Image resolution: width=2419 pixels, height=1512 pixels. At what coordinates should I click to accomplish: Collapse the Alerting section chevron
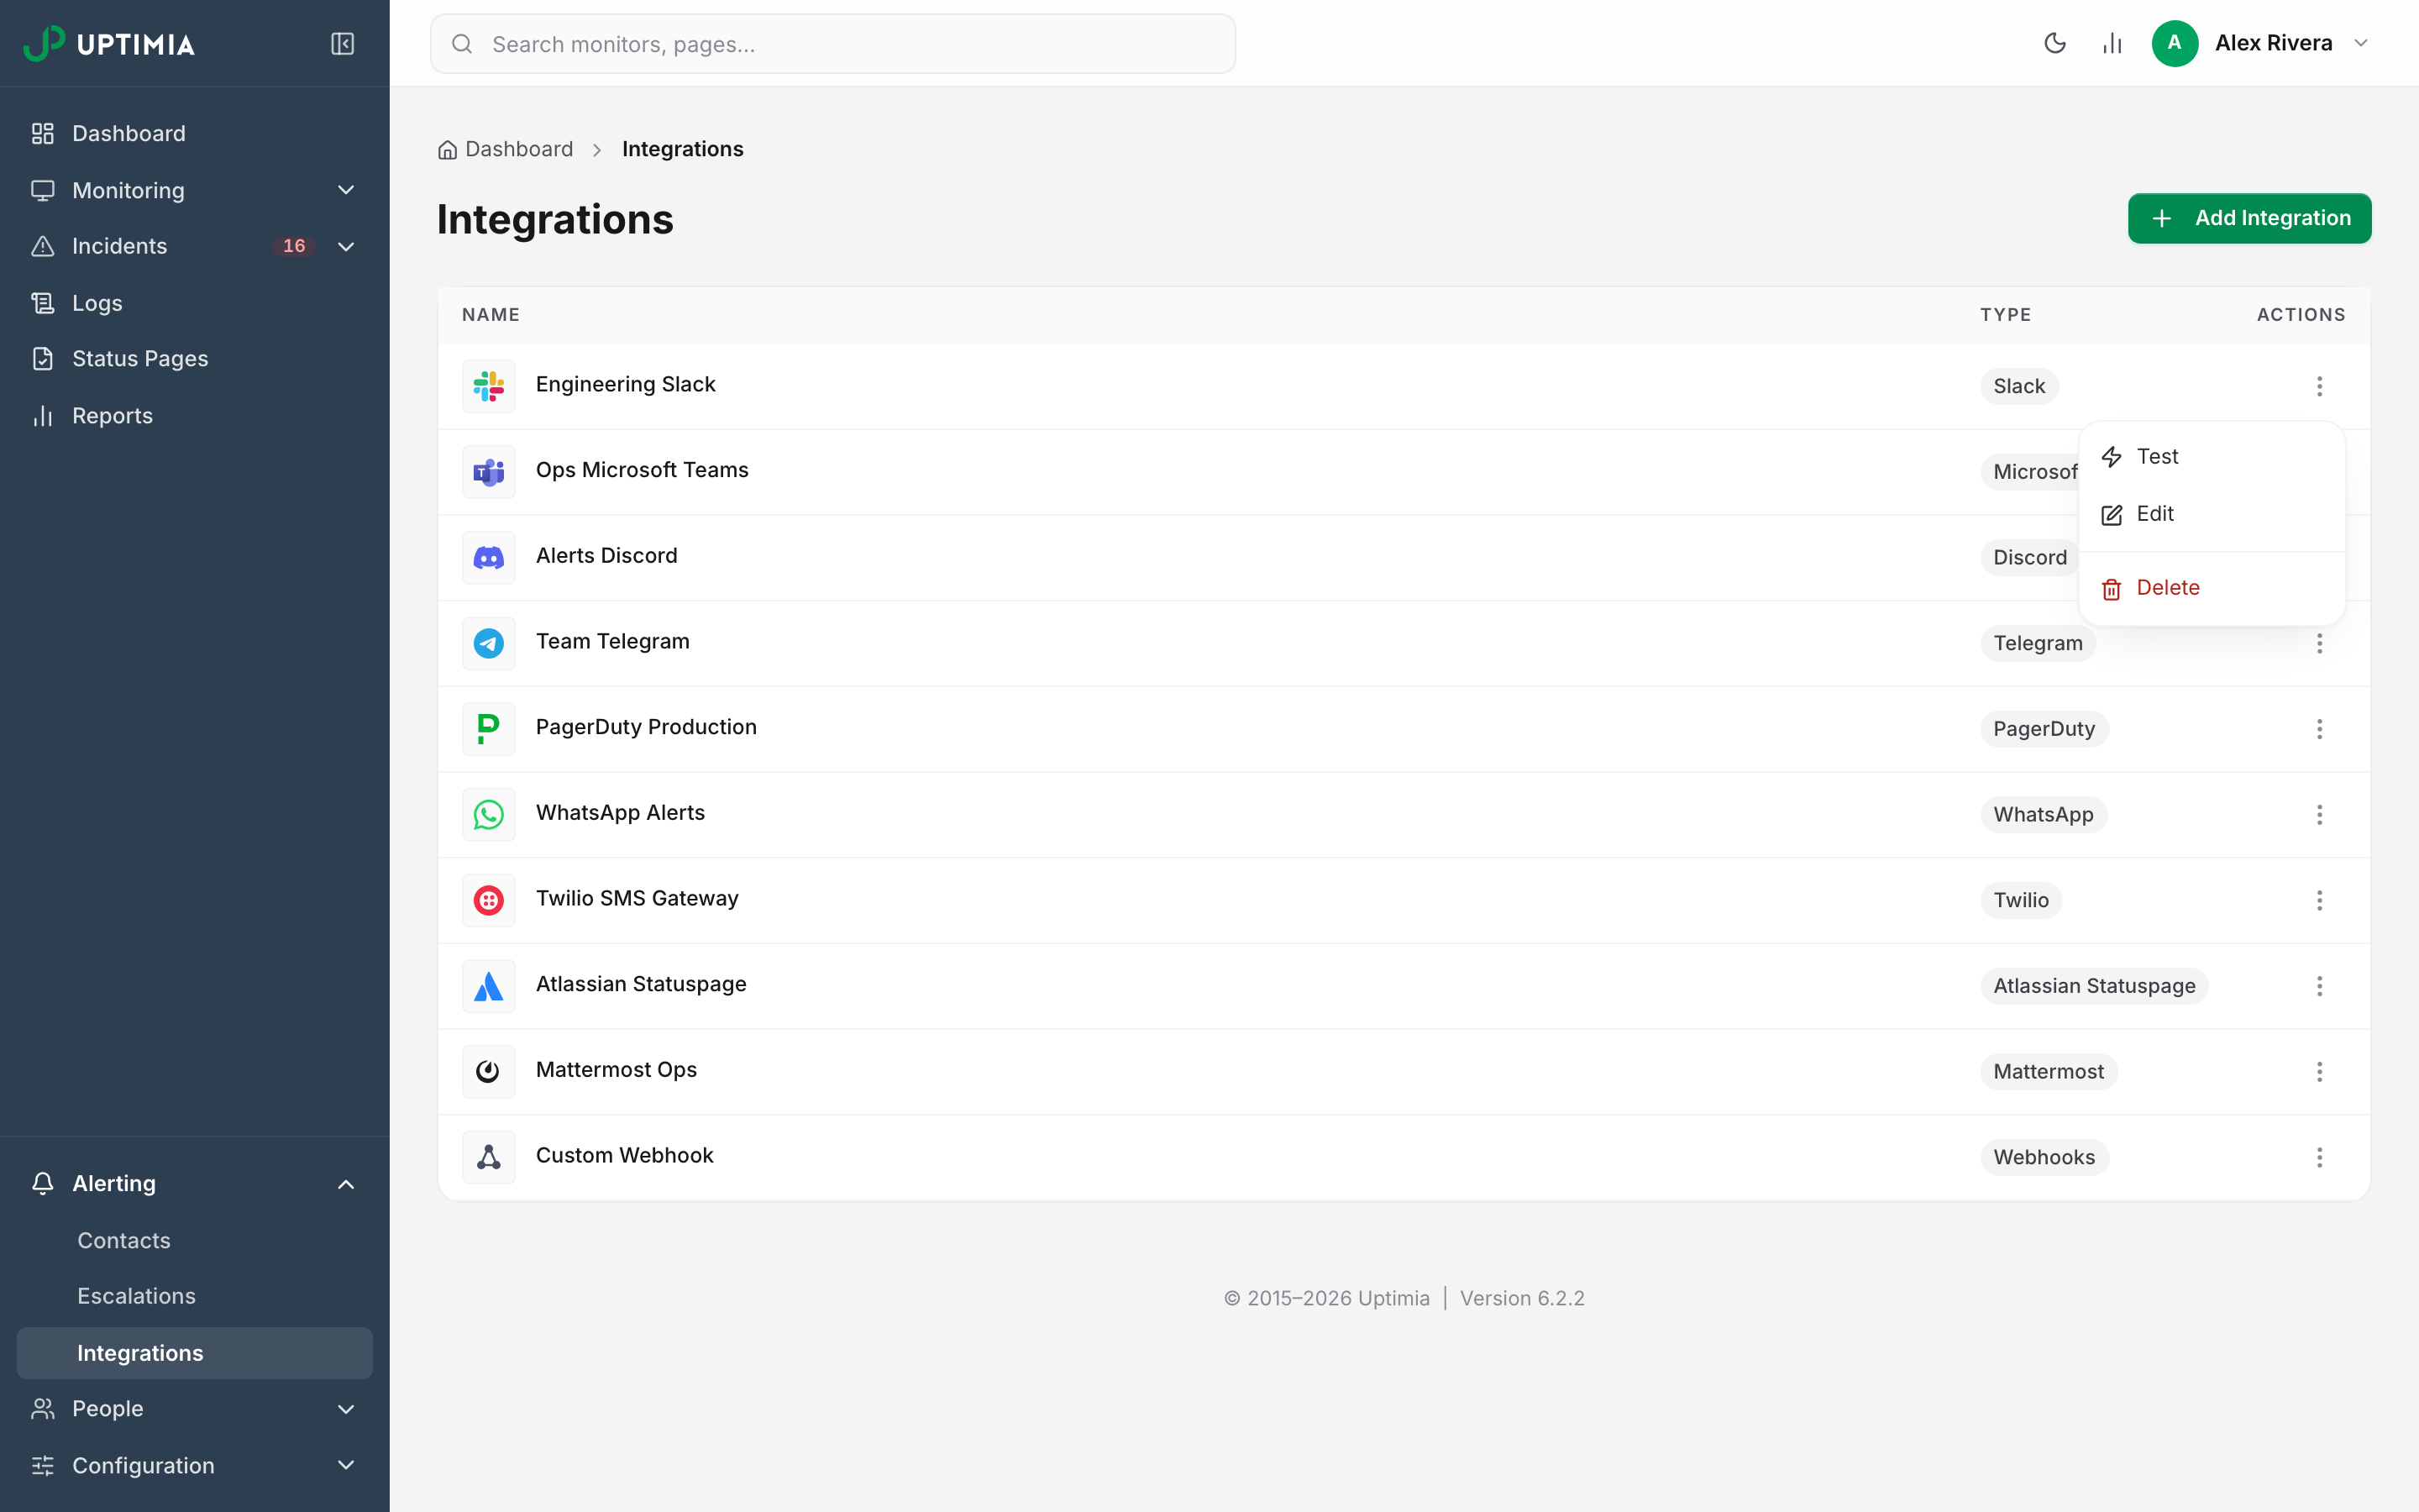pos(346,1184)
